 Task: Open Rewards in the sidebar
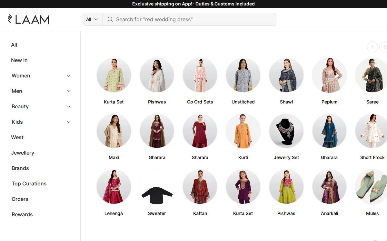coord(22,214)
